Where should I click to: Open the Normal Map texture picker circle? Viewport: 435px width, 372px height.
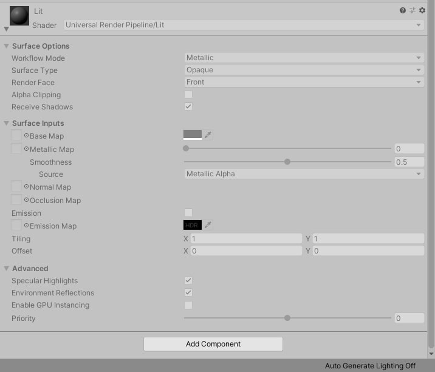[x=26, y=187]
